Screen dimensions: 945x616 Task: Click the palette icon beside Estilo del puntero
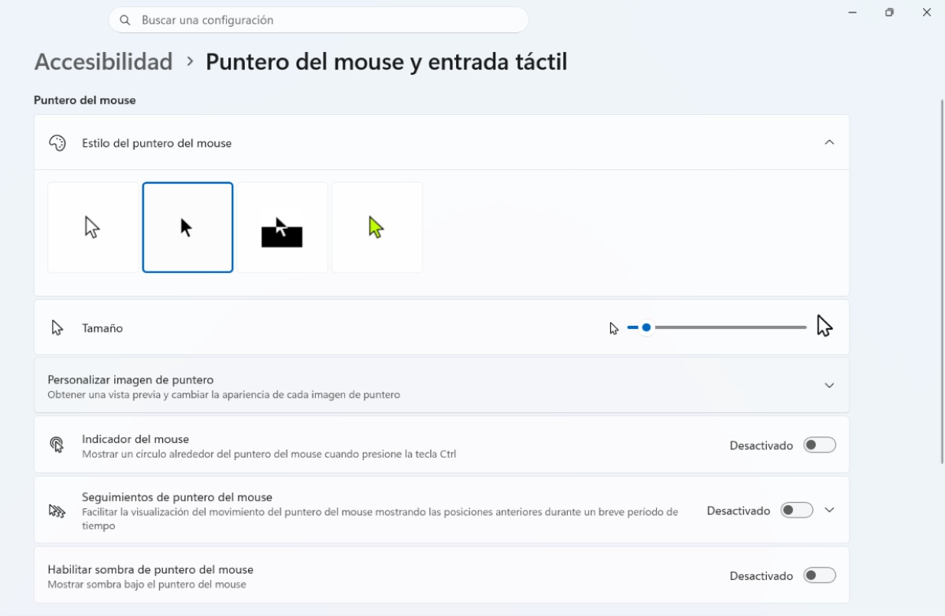coord(57,143)
